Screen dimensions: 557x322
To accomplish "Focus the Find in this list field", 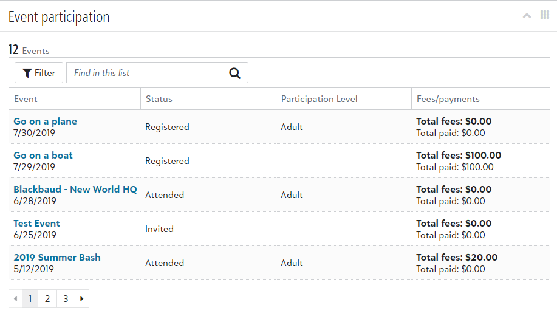I will pyautogui.click(x=157, y=73).
